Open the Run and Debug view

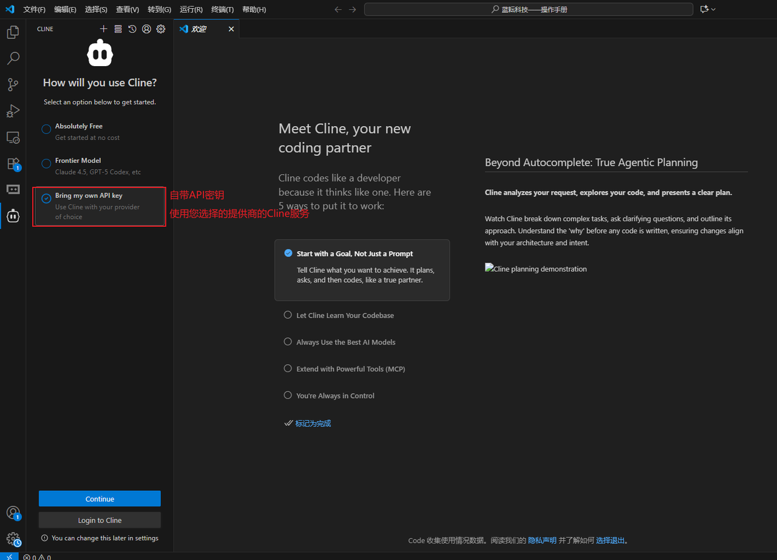(x=13, y=111)
